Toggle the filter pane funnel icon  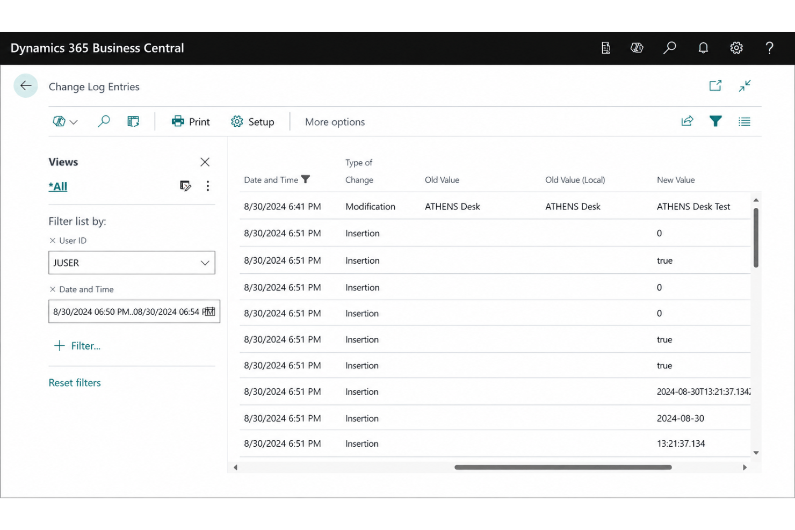click(715, 121)
